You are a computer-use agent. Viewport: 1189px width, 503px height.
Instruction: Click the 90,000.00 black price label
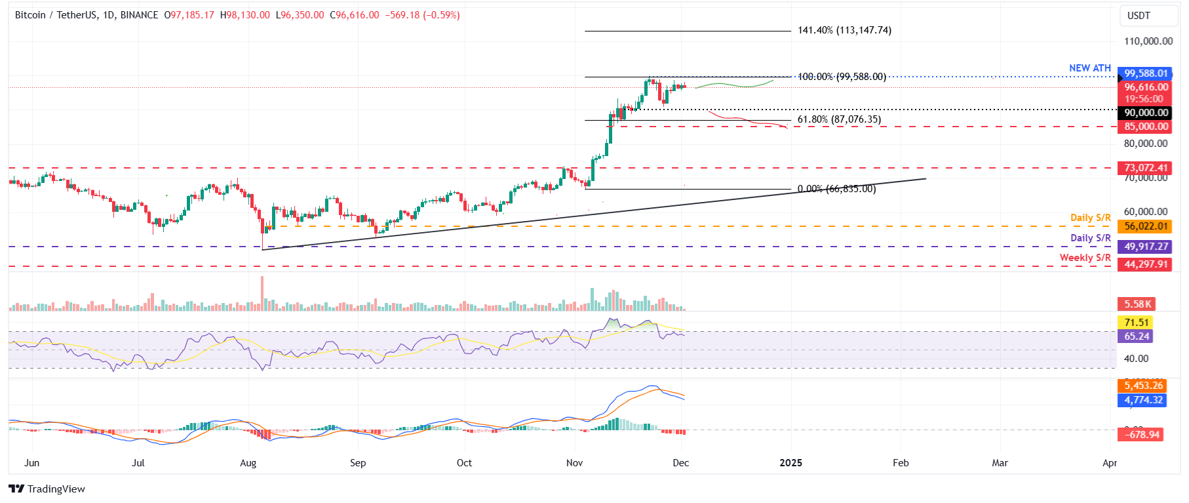[x=1146, y=113]
